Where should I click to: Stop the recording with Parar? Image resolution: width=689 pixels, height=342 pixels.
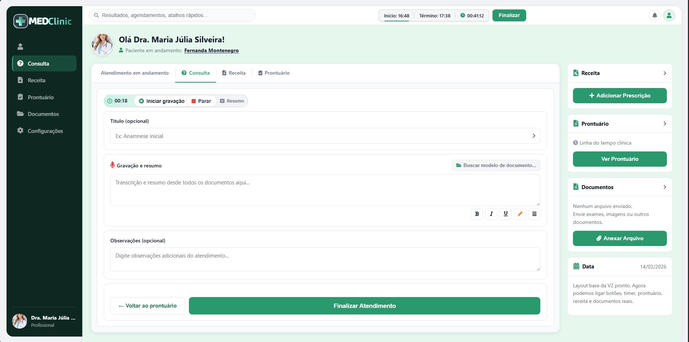tap(201, 101)
